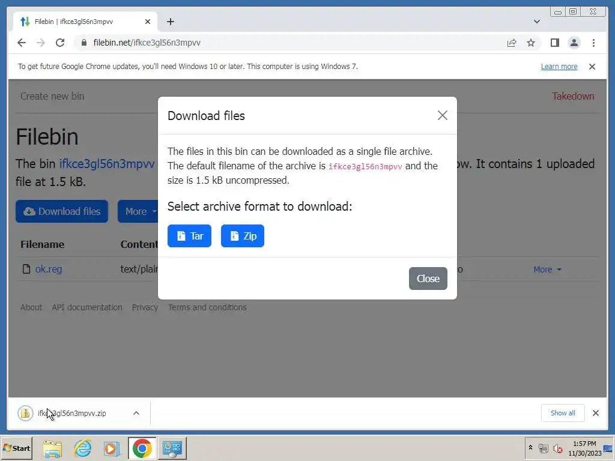Click the Create new bin link
This screenshot has height=461, width=615.
[52, 96]
